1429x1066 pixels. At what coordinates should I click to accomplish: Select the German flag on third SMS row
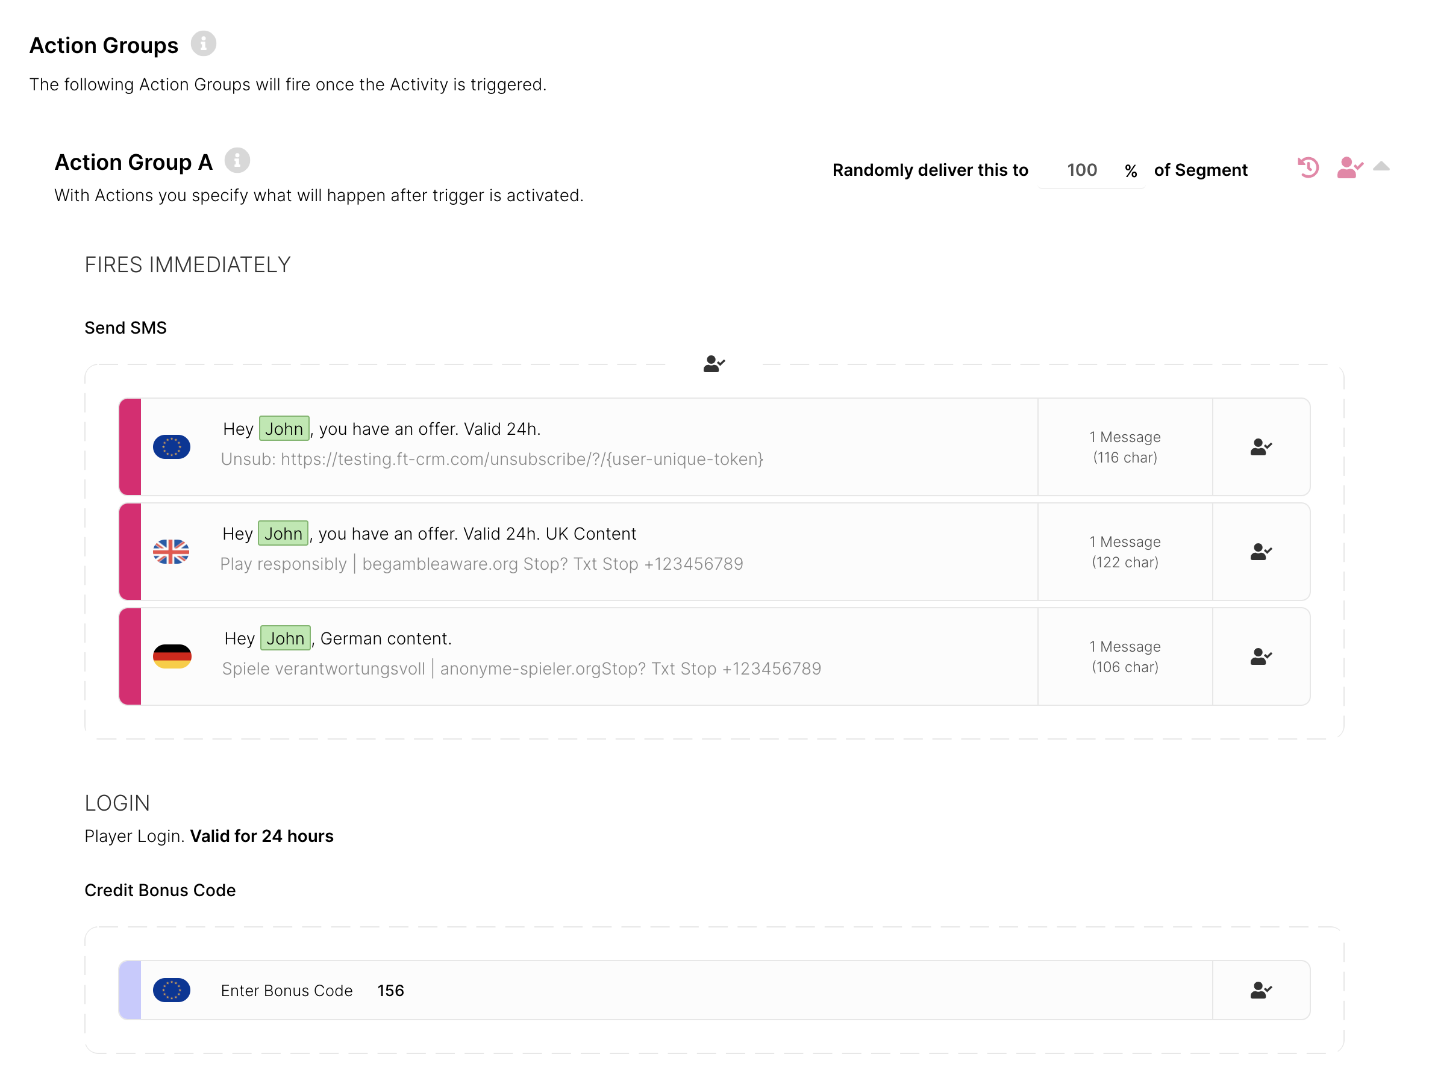pyautogui.click(x=172, y=657)
